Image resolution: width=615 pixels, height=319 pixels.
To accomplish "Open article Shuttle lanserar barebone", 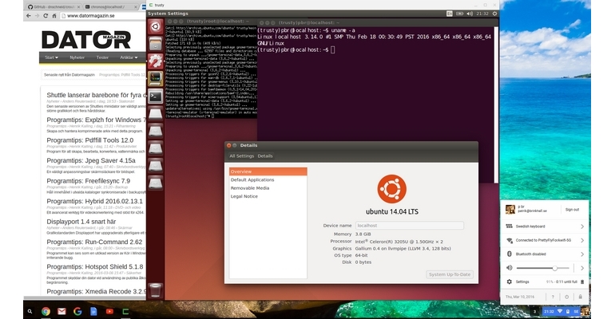I will [x=96, y=95].
